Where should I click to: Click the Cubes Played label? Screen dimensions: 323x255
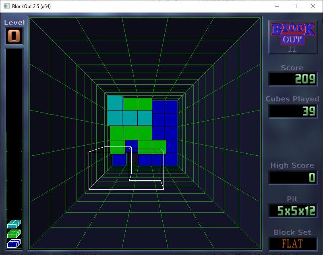coord(292,99)
